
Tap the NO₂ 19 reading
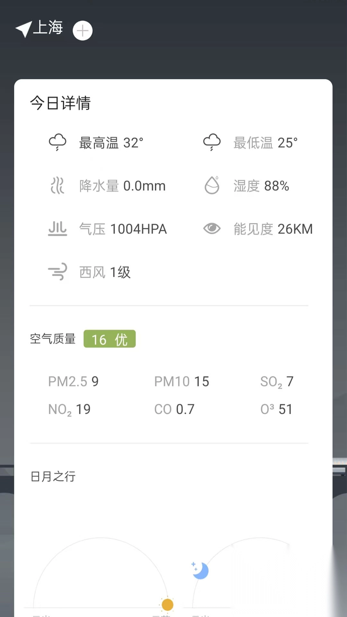click(69, 409)
